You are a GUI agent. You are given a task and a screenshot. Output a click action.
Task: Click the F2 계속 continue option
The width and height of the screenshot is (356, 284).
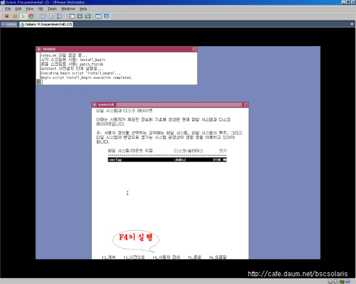(109, 257)
